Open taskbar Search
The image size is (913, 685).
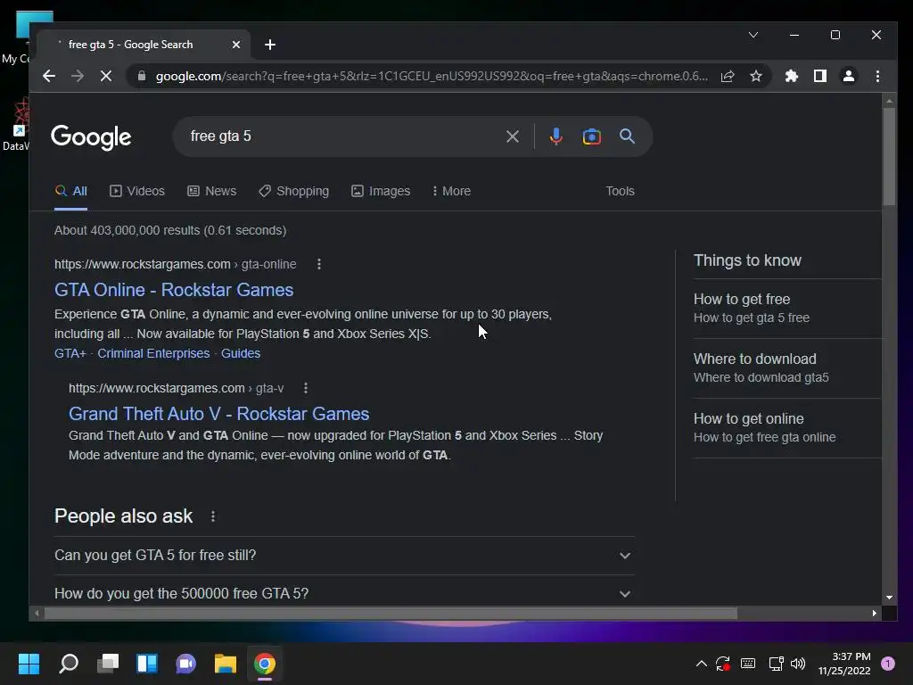pos(69,664)
